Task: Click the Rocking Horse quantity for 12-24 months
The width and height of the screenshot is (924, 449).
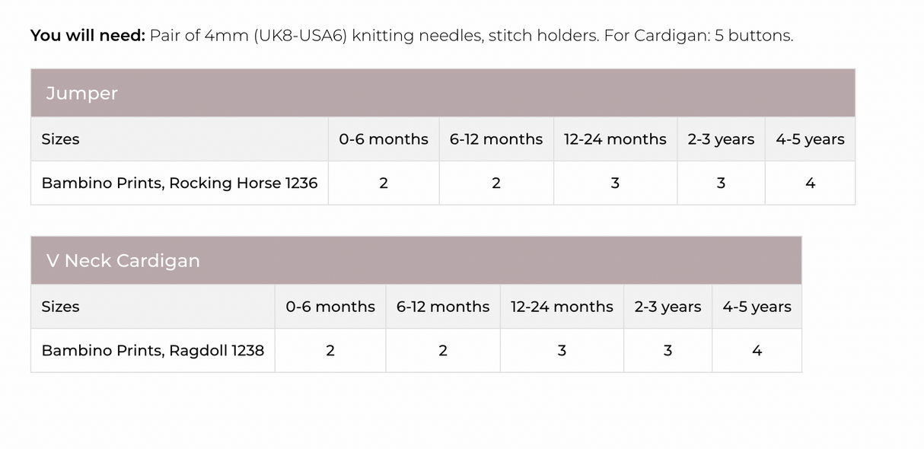Action: 615,183
